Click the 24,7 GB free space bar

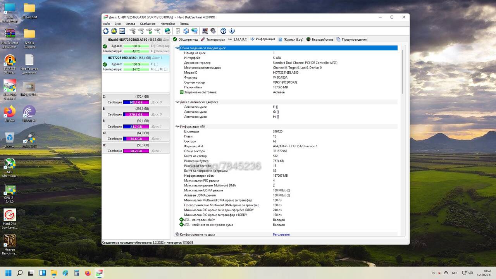coord(136,127)
